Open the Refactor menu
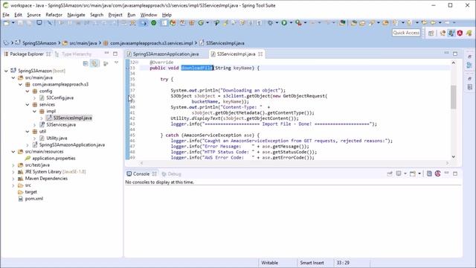This screenshot has width=476, height=268. point(54,15)
